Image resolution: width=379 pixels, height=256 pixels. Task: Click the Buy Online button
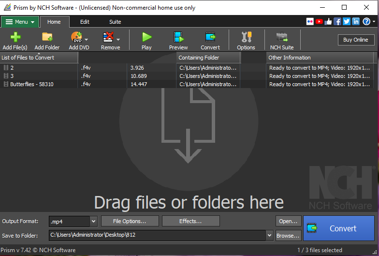tap(356, 40)
